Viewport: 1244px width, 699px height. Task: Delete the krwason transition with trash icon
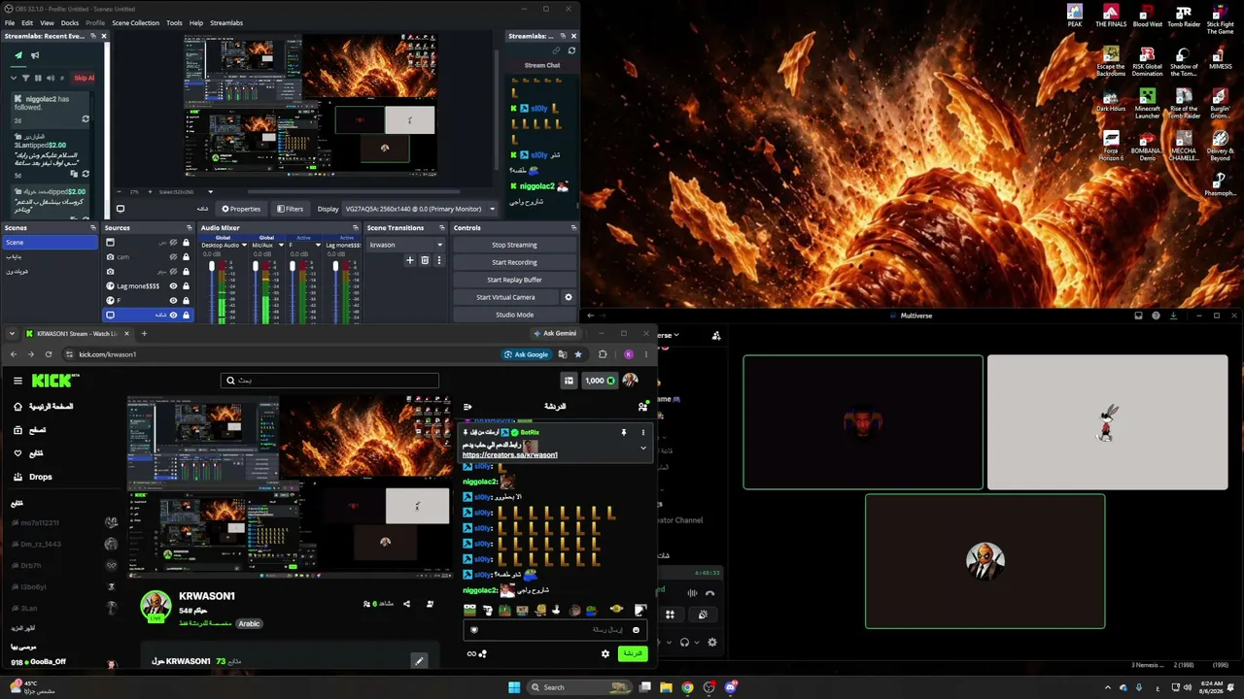425,260
